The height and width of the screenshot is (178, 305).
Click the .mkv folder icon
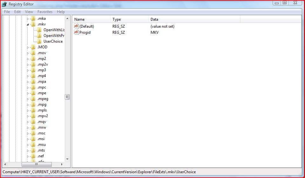pos(33,24)
